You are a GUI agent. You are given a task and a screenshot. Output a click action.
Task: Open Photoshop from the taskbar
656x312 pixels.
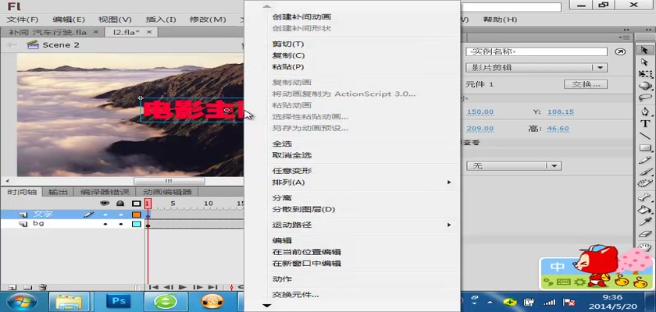pyautogui.click(x=119, y=301)
